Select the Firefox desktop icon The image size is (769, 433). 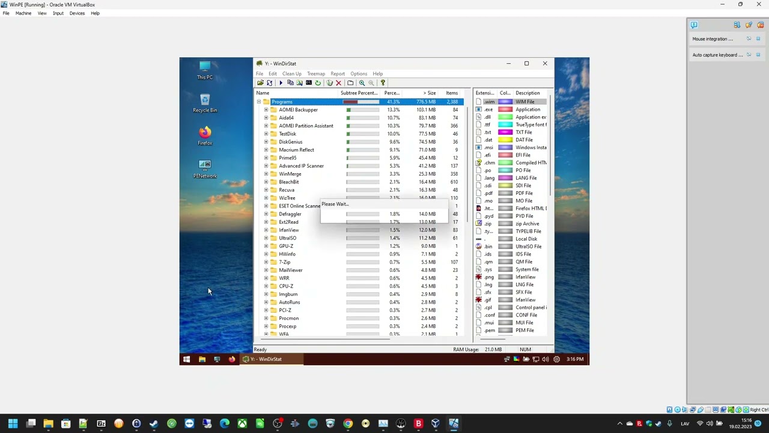click(x=205, y=136)
